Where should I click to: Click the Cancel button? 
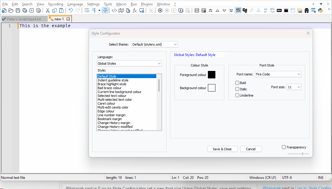point(251,149)
